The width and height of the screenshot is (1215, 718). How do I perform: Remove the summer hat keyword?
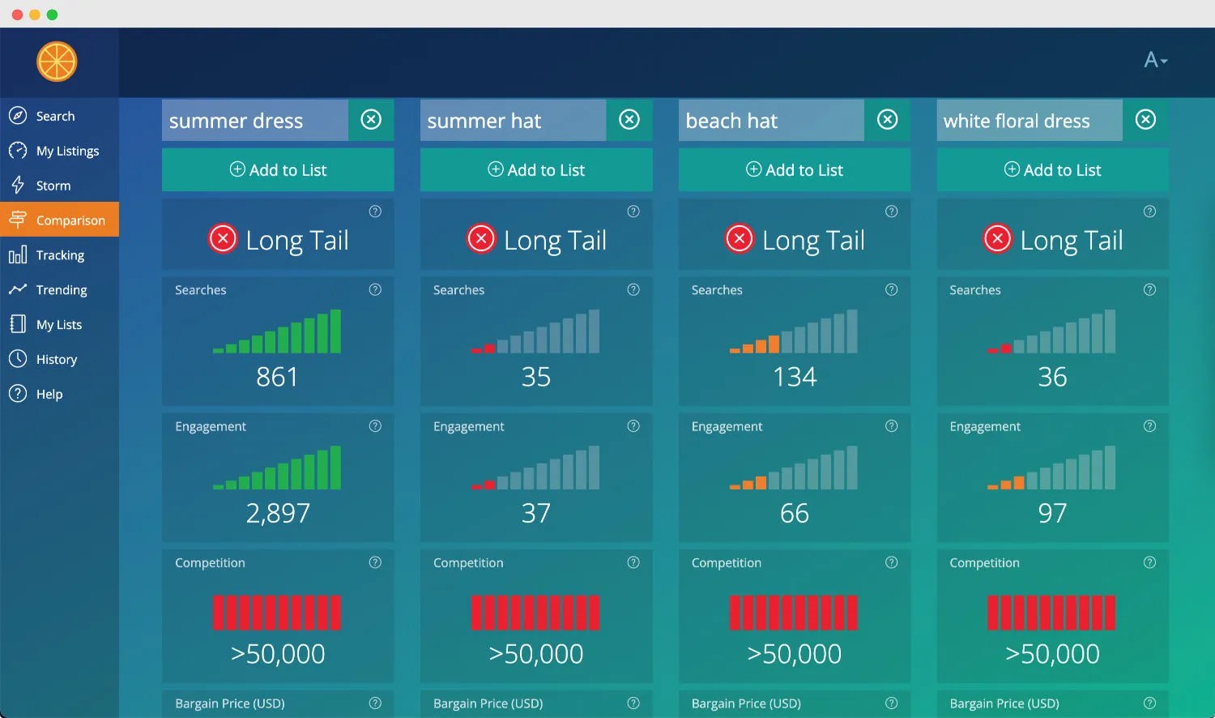point(629,119)
